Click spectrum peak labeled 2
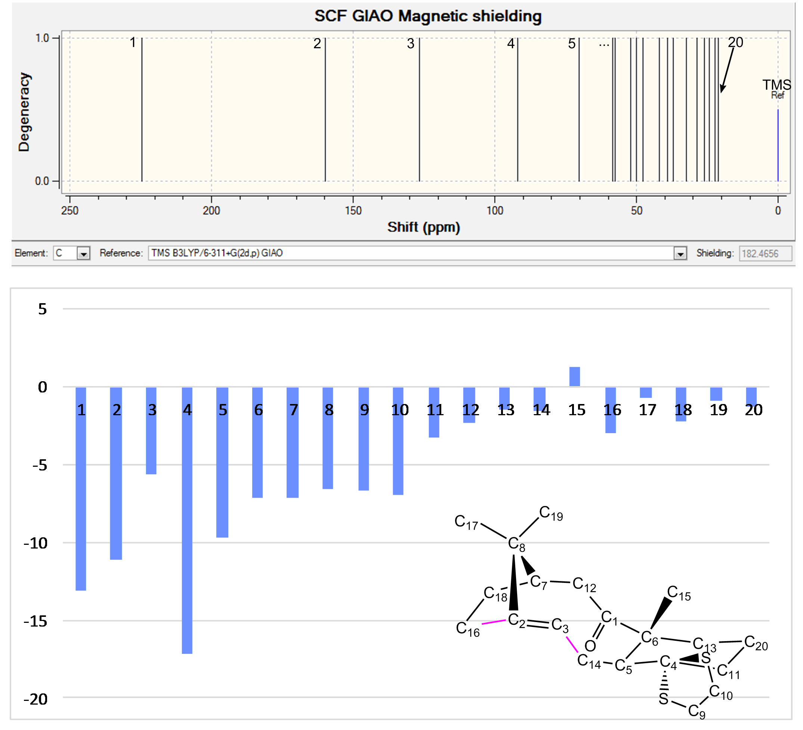Image resolution: width=803 pixels, height=730 pixels. (325, 109)
